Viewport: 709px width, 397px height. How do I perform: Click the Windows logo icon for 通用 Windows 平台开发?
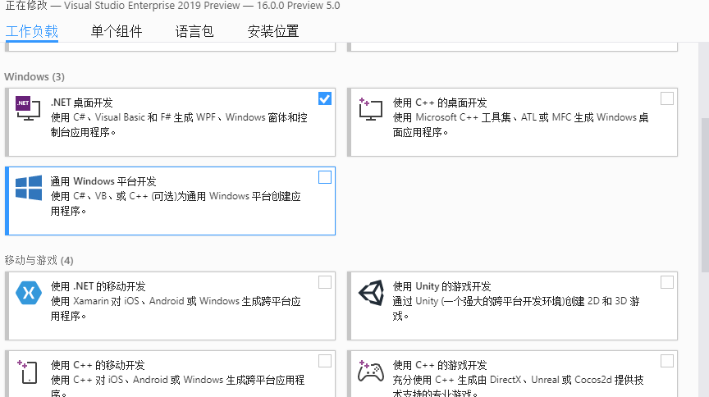point(29,188)
